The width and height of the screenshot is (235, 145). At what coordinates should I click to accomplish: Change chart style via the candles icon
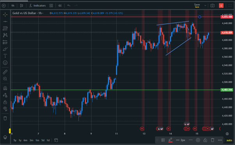tap(21, 6)
